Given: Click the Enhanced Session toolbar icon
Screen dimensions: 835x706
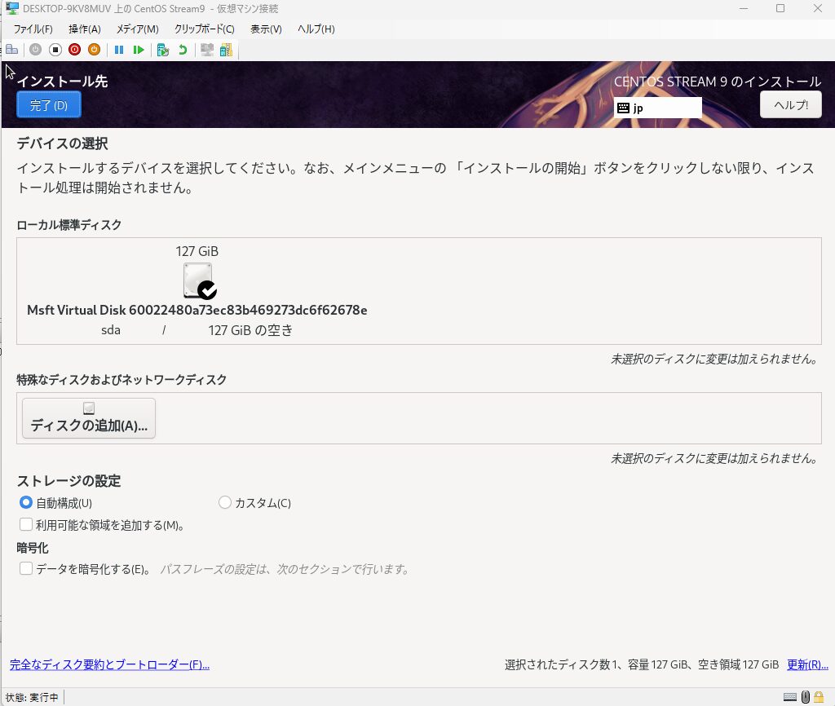Looking at the screenshot, I should coord(207,50).
